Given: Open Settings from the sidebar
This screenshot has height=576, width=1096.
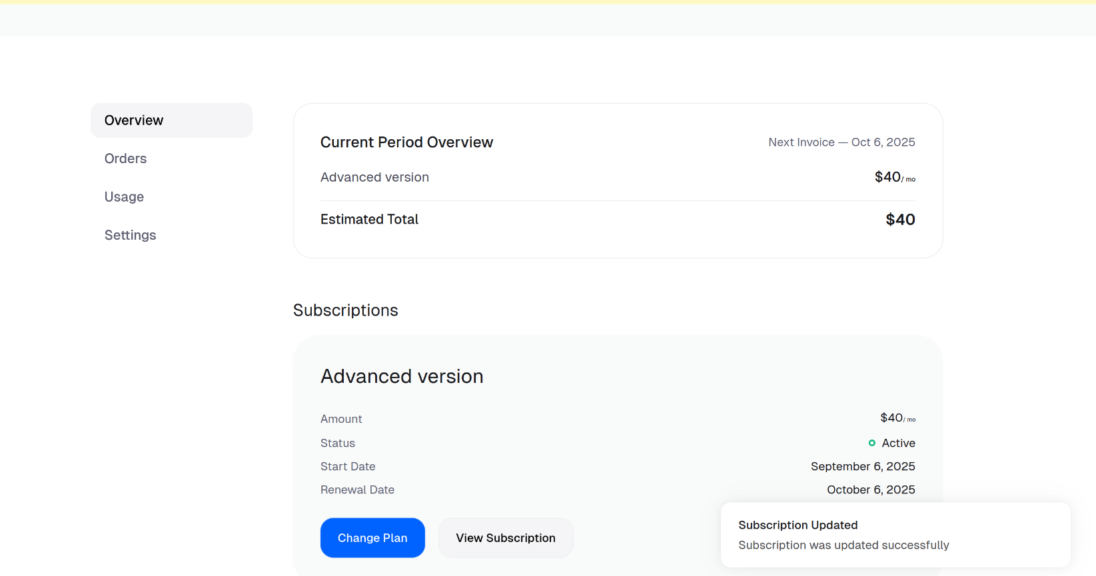Looking at the screenshot, I should tap(130, 235).
